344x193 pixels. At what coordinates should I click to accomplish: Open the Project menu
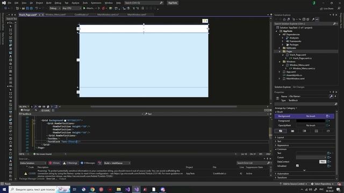pos(39,3)
